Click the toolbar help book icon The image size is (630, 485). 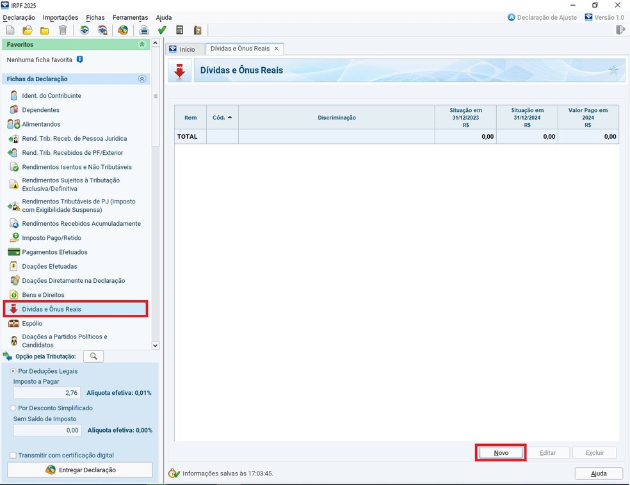(198, 30)
